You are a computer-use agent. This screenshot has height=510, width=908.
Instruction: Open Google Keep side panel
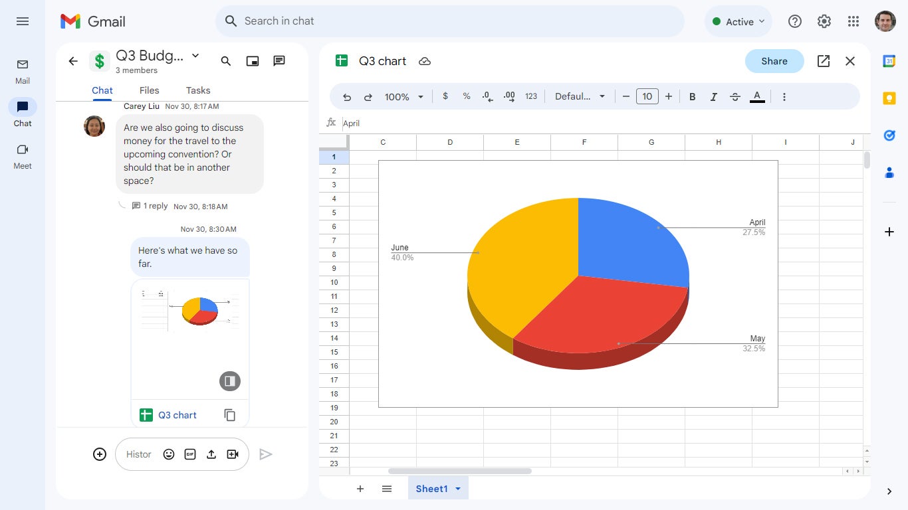(889, 98)
